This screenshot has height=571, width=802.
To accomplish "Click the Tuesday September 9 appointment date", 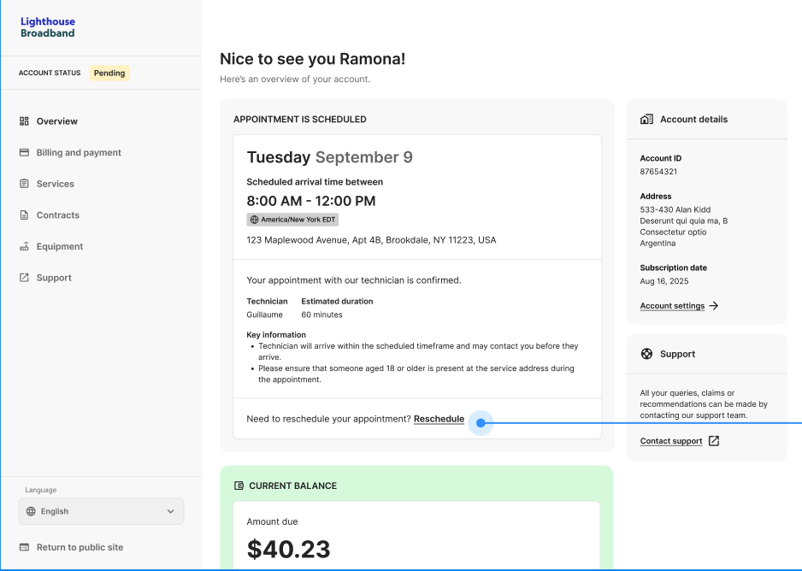I will click(x=329, y=157).
